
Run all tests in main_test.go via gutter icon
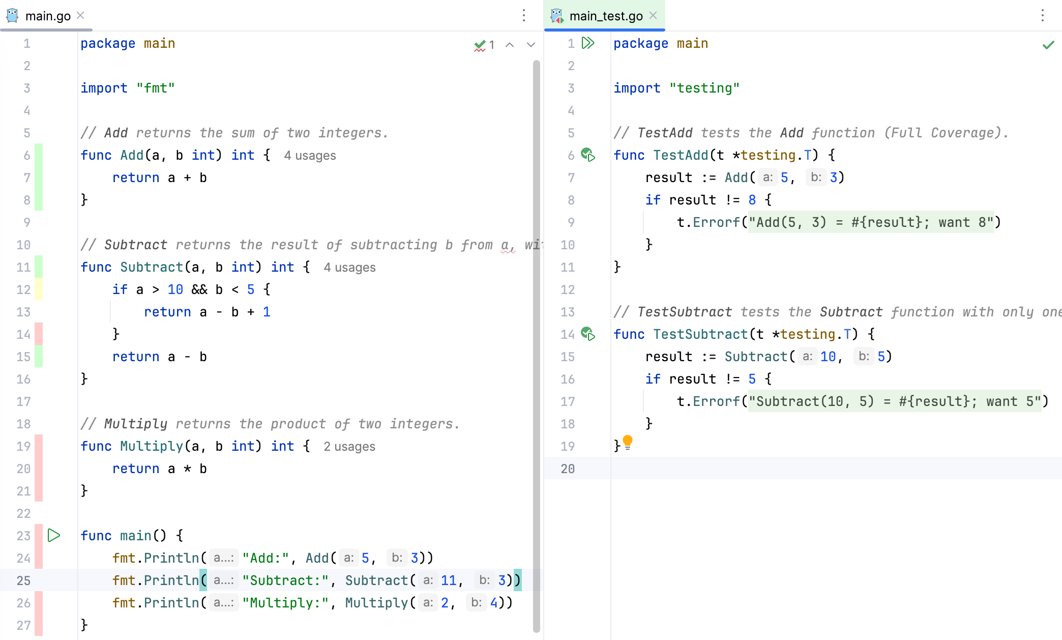588,43
